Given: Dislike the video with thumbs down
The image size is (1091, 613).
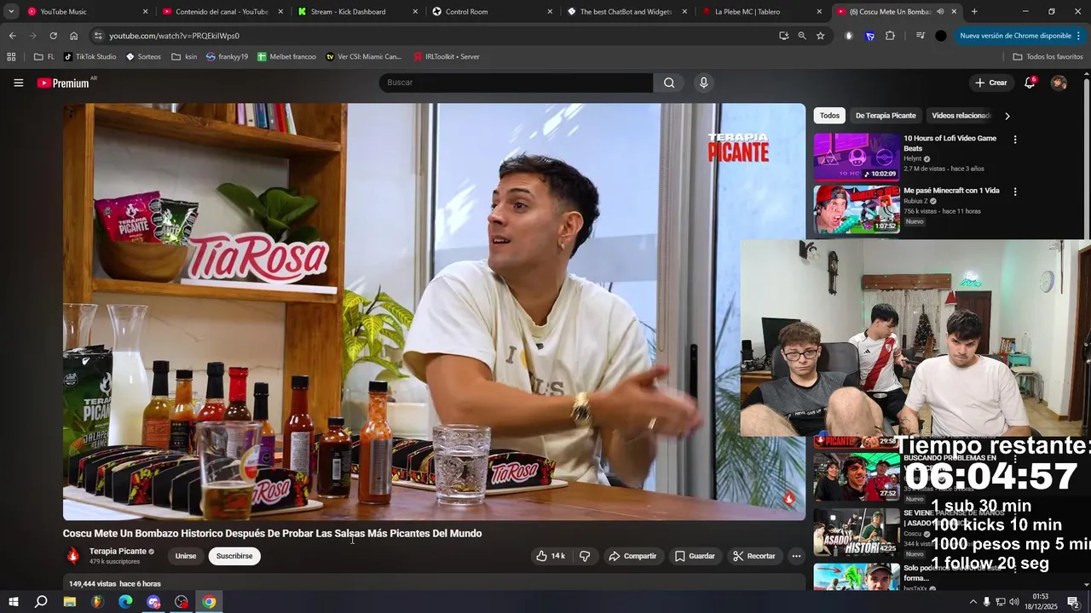Looking at the screenshot, I should (x=585, y=556).
